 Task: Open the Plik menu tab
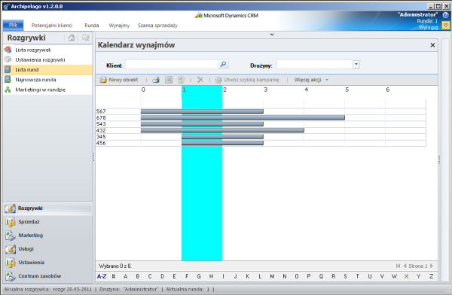tap(13, 25)
